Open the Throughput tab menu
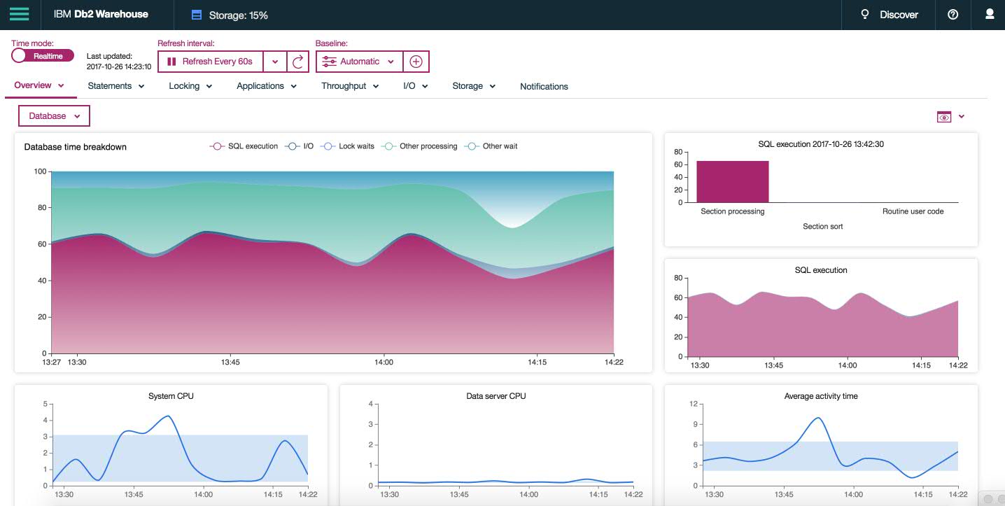 [x=350, y=86]
